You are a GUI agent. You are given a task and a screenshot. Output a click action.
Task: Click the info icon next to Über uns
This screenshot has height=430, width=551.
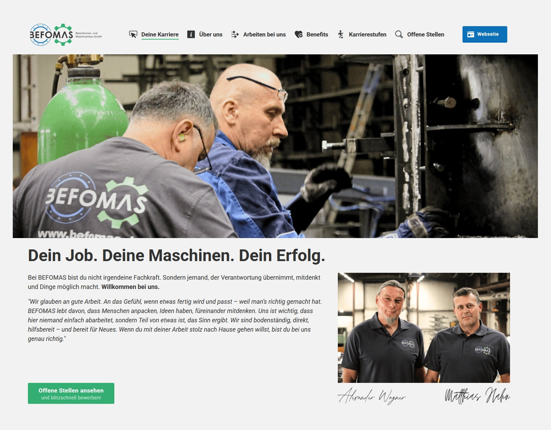tap(191, 34)
